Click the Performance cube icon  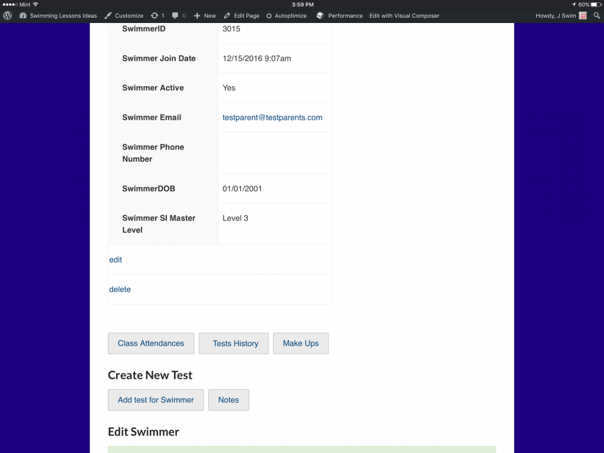pos(320,16)
